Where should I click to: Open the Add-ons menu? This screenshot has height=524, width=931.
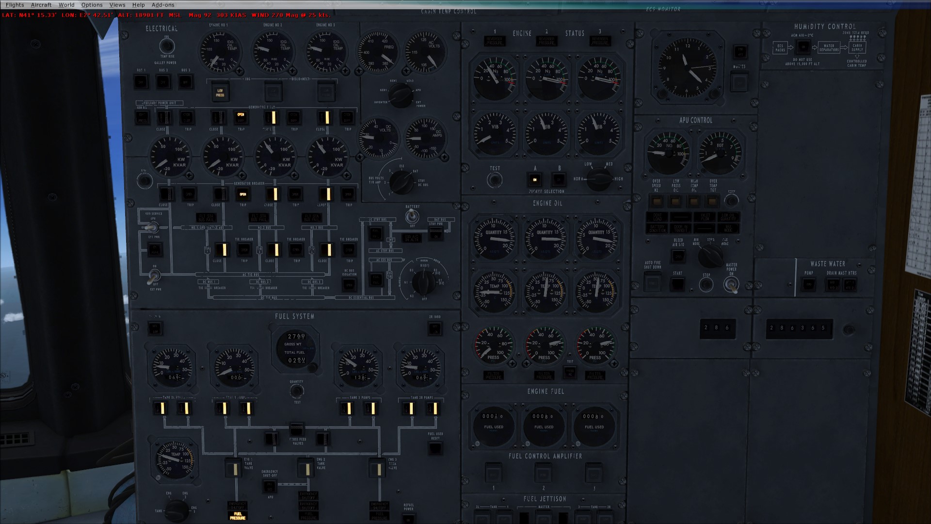click(162, 5)
